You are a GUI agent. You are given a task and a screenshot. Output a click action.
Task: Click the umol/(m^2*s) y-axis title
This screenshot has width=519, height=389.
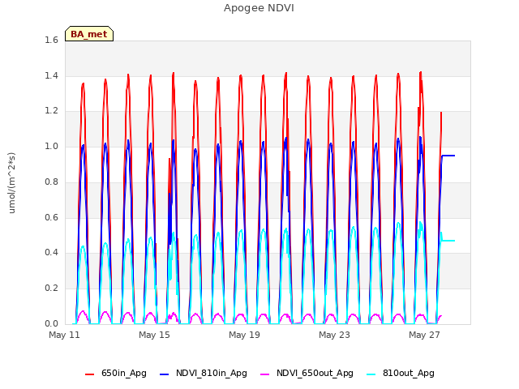[11, 183]
